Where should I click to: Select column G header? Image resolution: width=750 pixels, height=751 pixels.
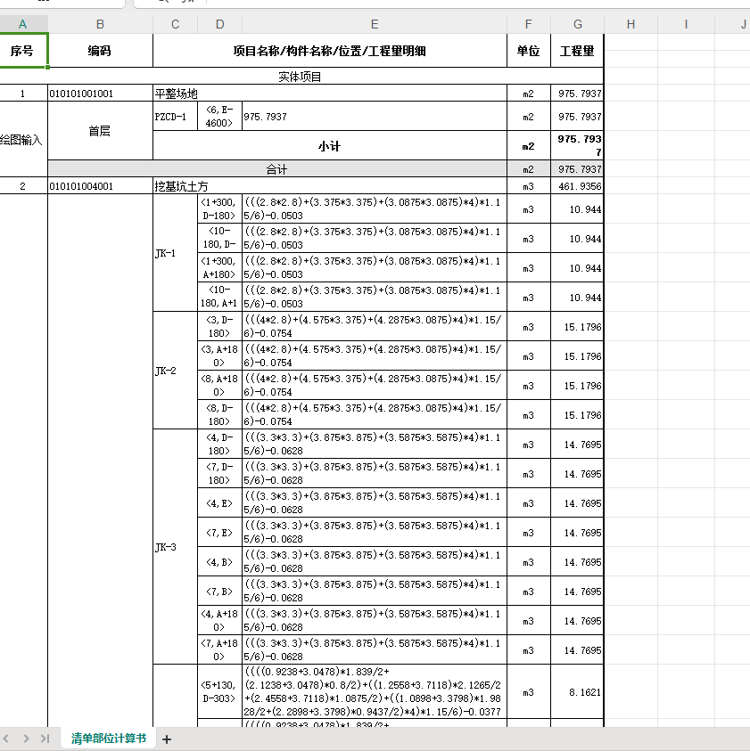click(577, 24)
